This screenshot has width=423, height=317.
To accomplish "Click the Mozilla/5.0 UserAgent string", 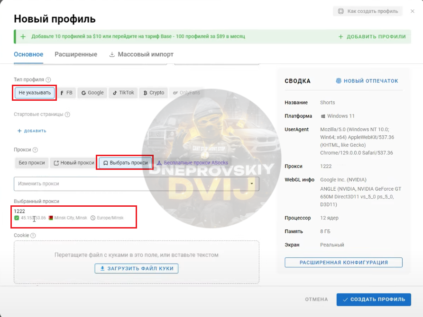I will (x=357, y=141).
